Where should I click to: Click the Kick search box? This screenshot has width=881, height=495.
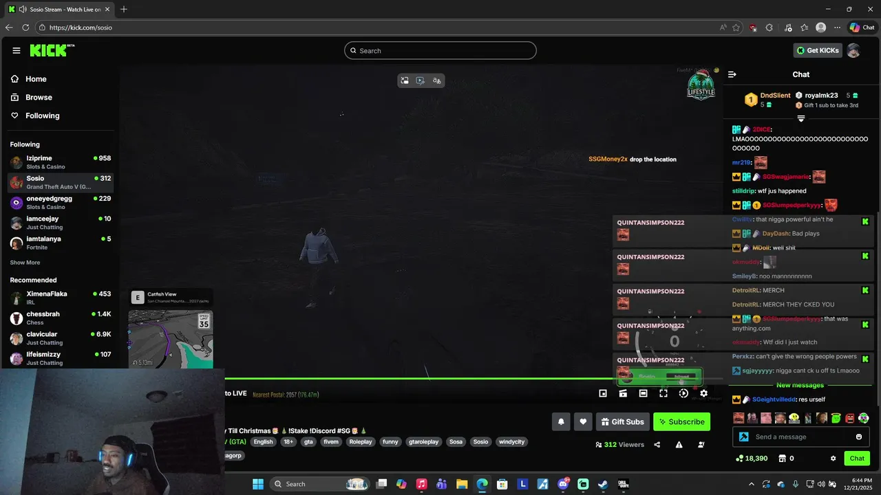tap(440, 50)
